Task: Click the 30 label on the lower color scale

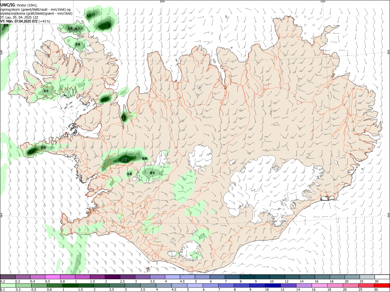Action: coord(377,290)
